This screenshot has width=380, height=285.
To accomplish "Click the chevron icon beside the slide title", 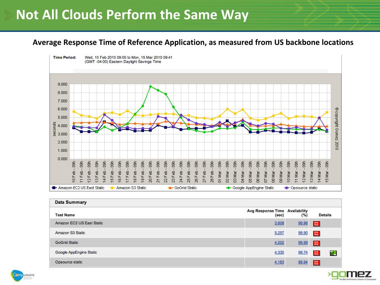I will (x=8, y=15).
